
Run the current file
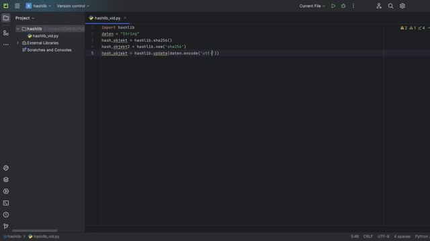tap(333, 6)
